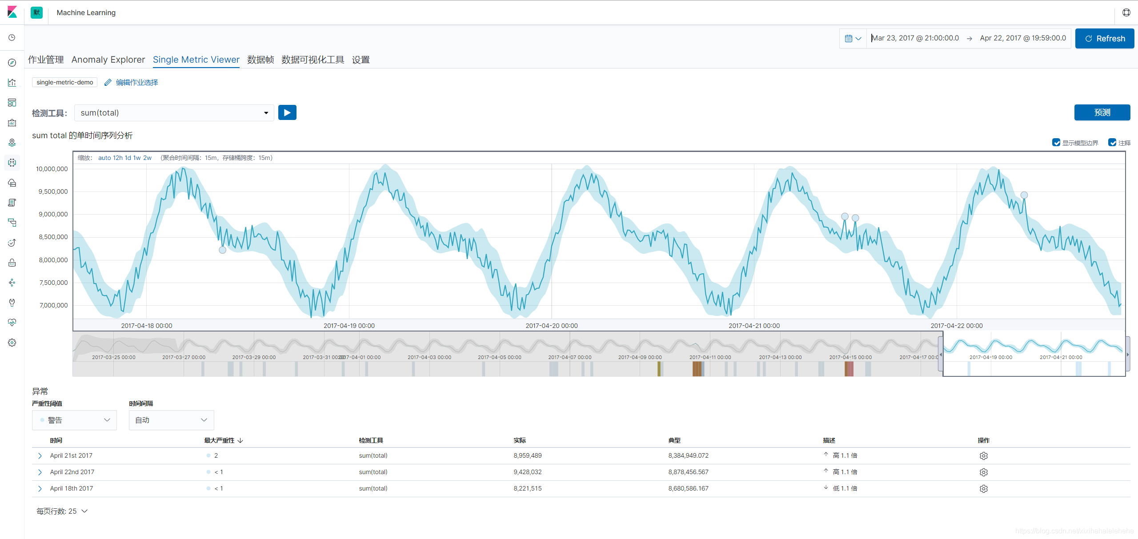Expand April 21st 2017 anomaly row
The image size is (1138, 539).
pyautogui.click(x=39, y=455)
